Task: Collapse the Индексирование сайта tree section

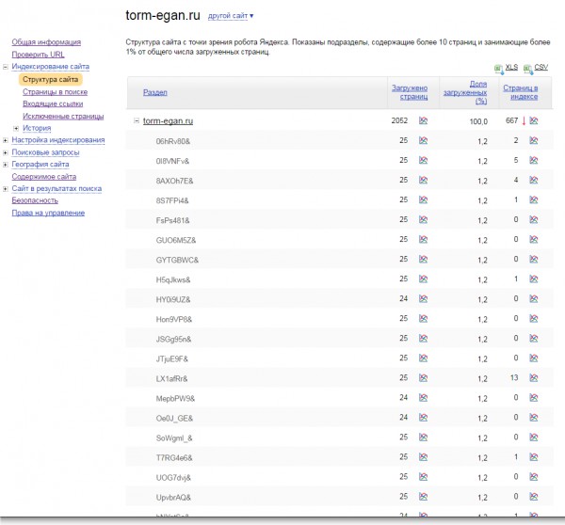Action: pyautogui.click(x=6, y=67)
